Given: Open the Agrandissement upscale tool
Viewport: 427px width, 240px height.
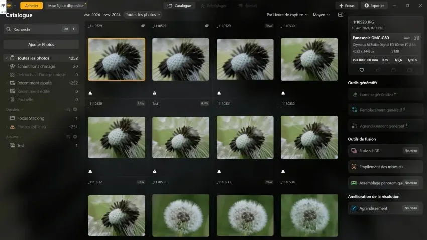Looking at the screenshot, I should [x=385, y=208].
